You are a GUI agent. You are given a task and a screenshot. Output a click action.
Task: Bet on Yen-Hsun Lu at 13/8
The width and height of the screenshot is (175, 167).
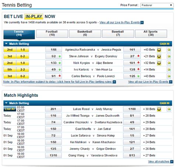(132, 70)
